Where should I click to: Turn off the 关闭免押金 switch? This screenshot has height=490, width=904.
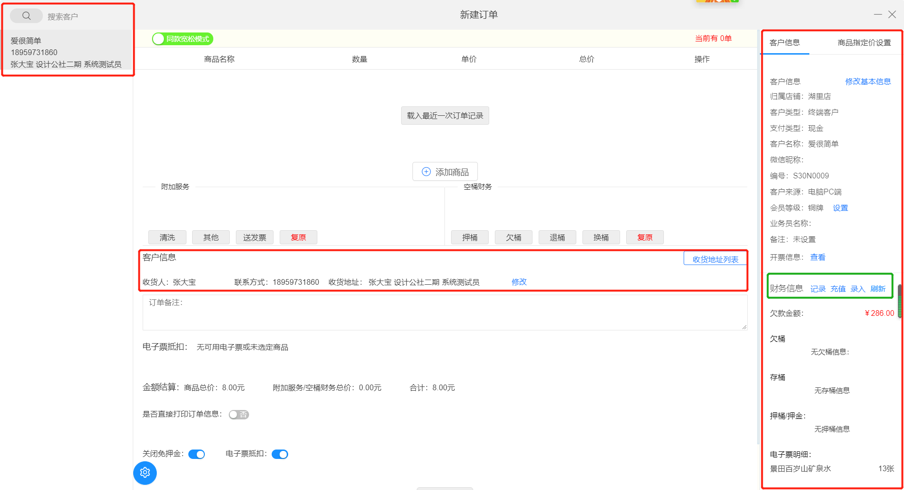pyautogui.click(x=197, y=454)
